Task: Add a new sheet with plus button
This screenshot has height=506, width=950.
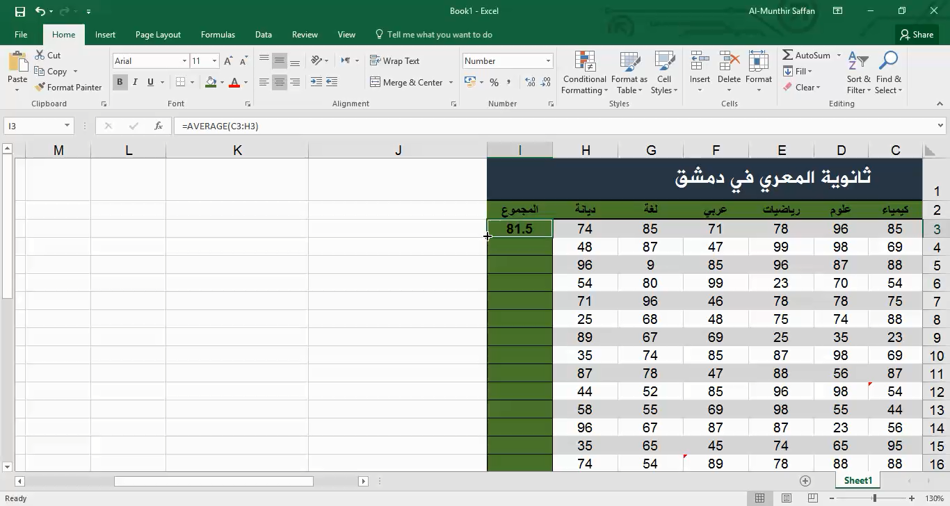Action: (x=805, y=481)
